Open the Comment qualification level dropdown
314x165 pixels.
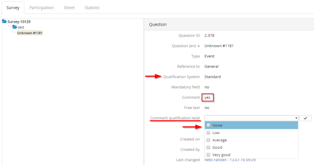[251, 118]
